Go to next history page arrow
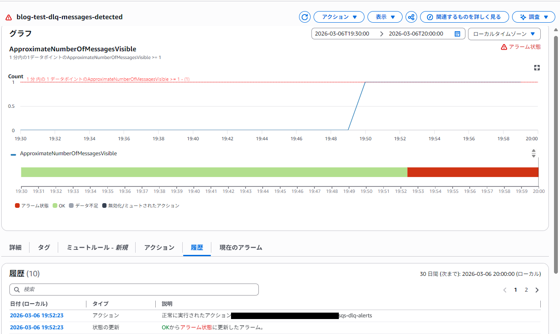This screenshot has width=560, height=334. coord(537,290)
